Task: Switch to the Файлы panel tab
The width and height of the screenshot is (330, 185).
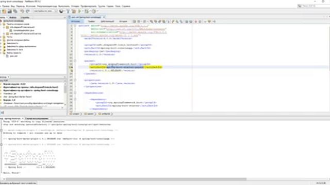Action: [x=13, y=17]
